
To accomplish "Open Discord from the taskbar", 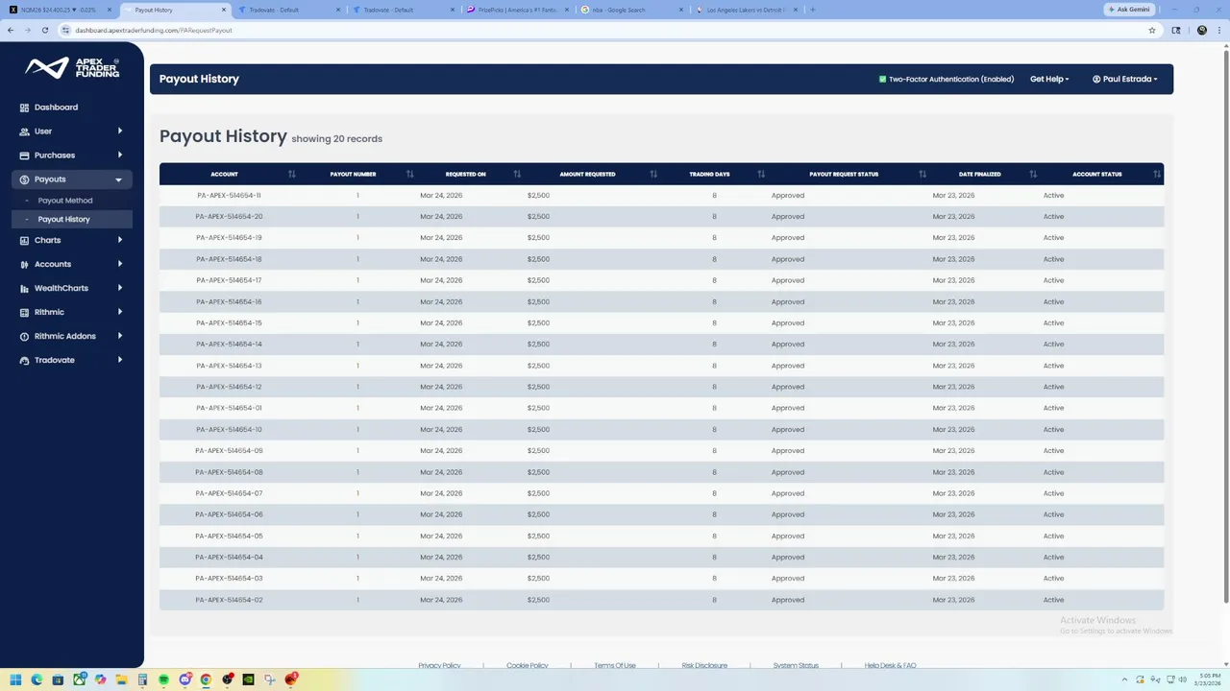I will click(184, 679).
